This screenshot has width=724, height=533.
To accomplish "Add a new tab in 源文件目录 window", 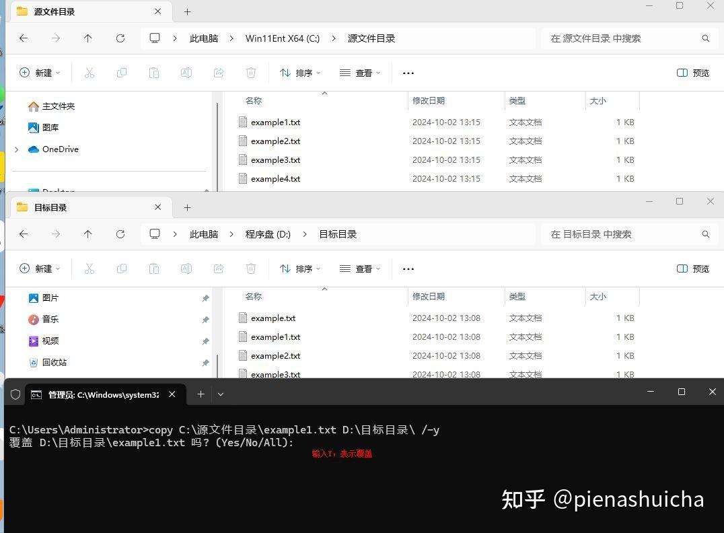I will [188, 11].
